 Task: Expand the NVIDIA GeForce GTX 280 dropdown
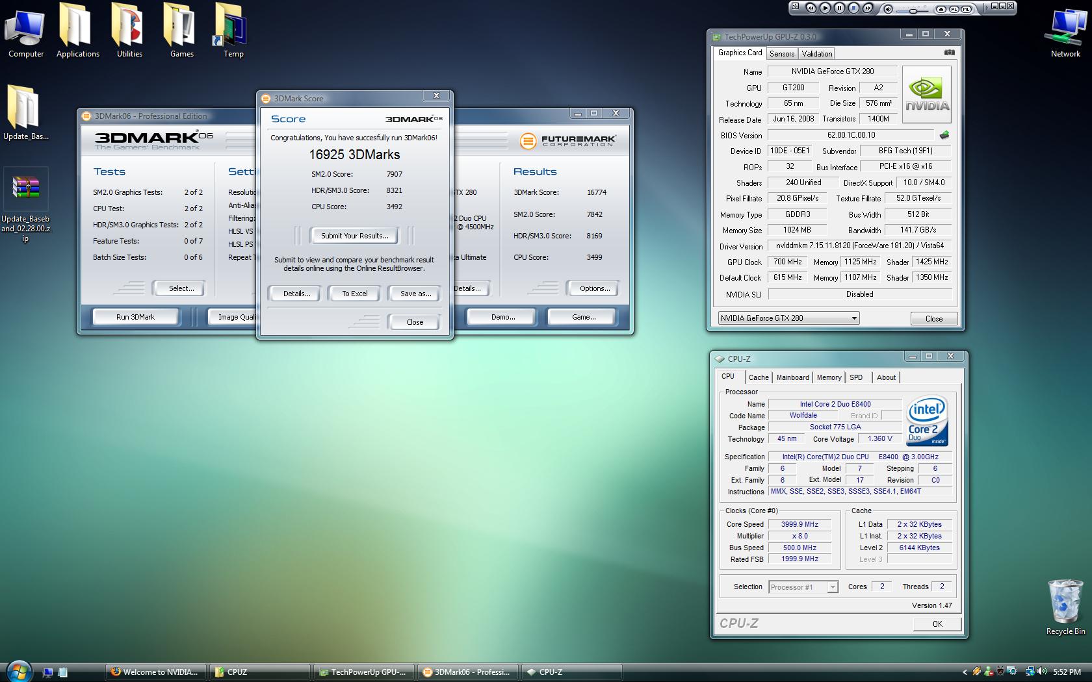point(854,318)
